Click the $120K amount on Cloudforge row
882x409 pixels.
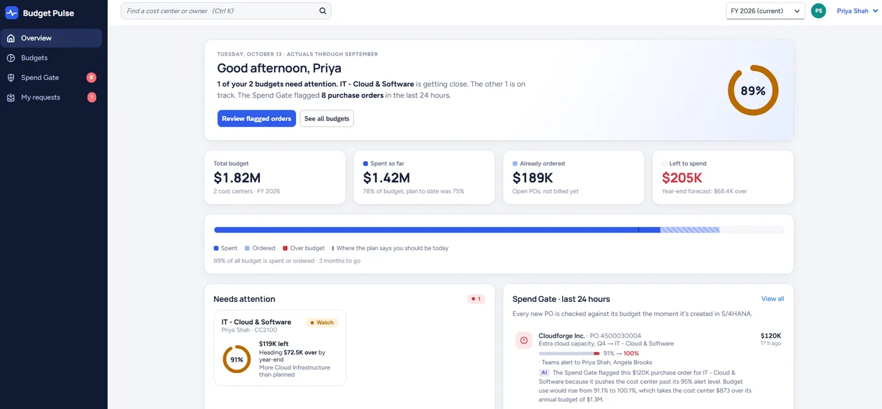click(x=771, y=336)
